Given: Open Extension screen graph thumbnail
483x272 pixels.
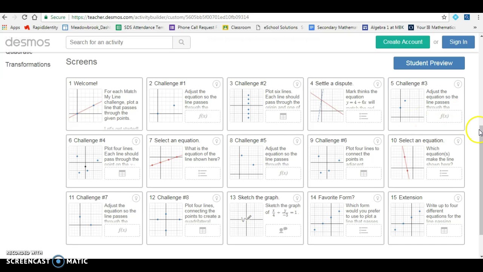Looking at the screenshot, I should (x=408, y=220).
